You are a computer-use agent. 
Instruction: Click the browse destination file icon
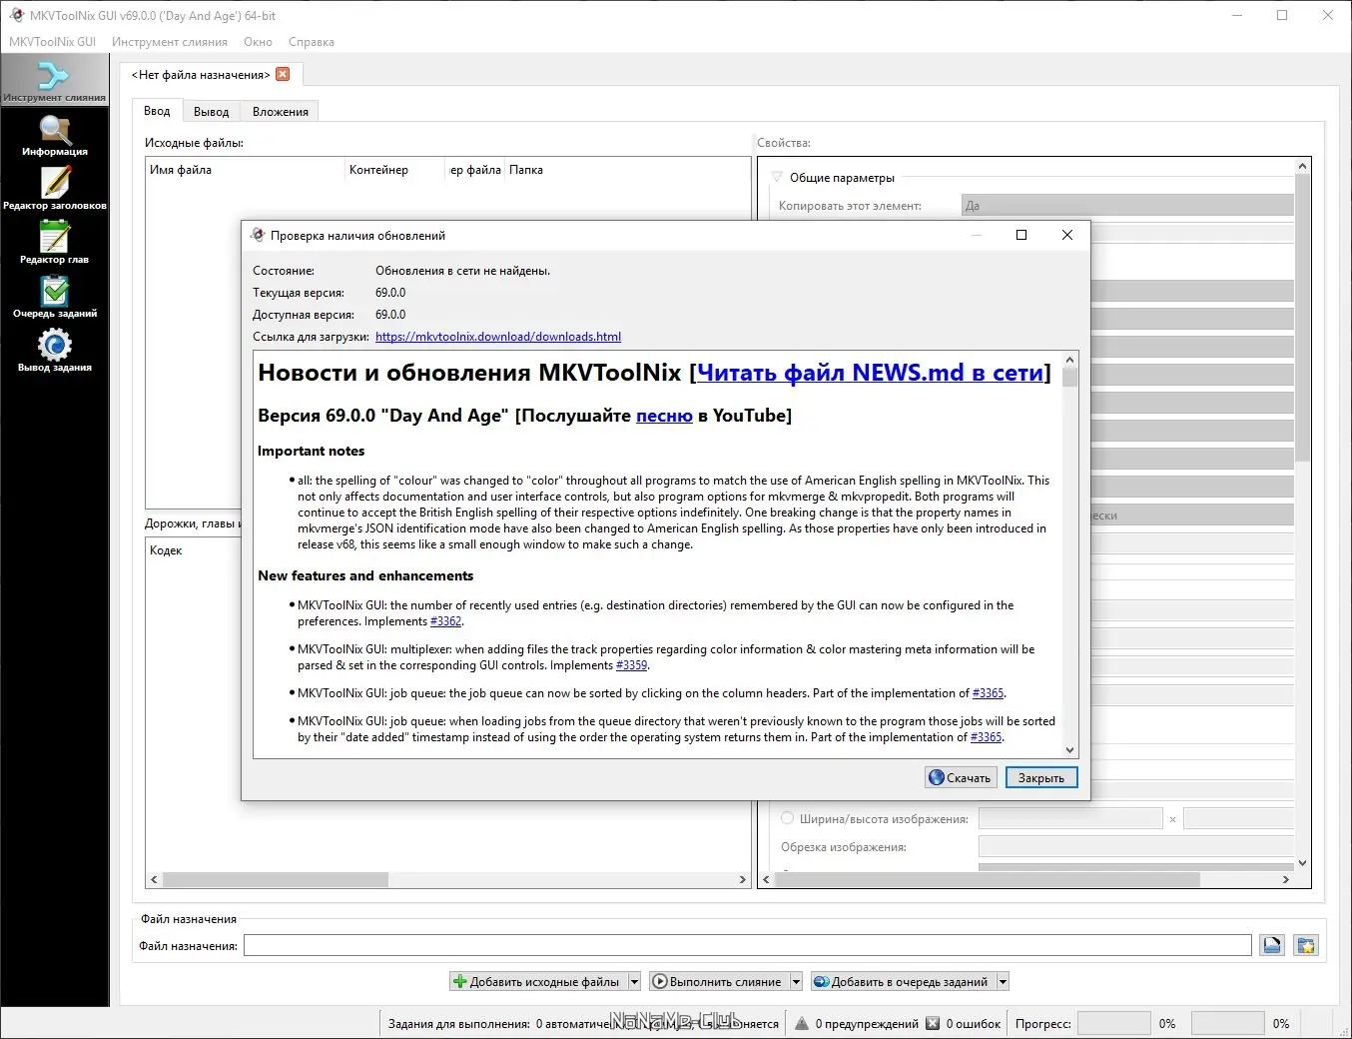click(1272, 945)
